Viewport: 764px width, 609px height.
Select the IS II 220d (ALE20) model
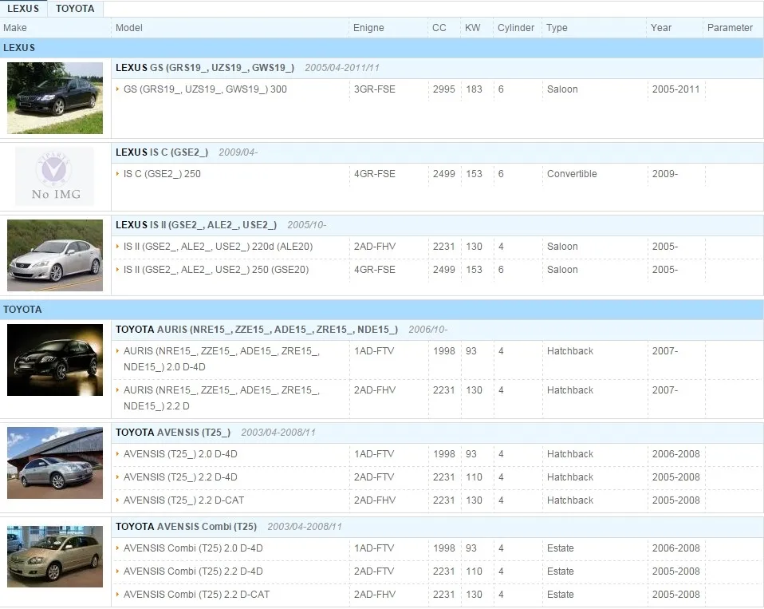click(x=218, y=246)
